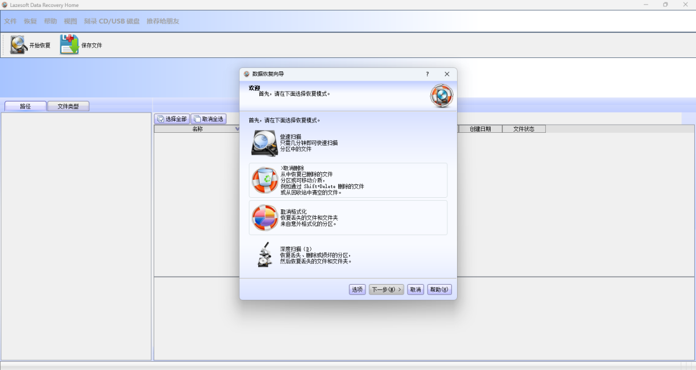Click 取消全选 to uncheck all files
The image size is (696, 370).
point(208,119)
